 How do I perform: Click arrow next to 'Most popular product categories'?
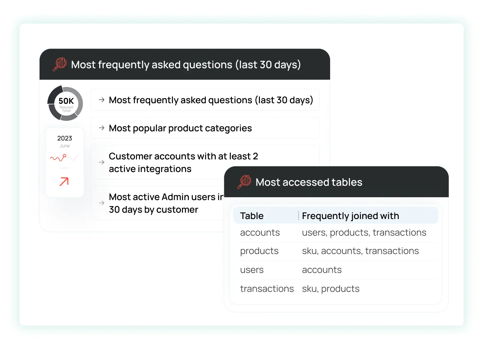click(101, 128)
